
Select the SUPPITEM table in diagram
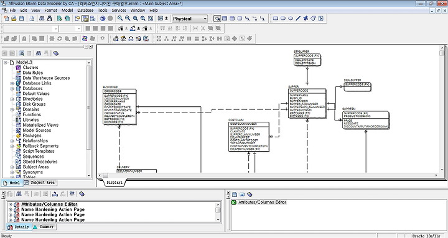click(366, 120)
